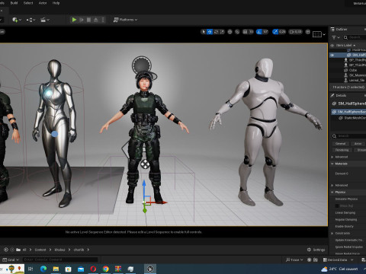
Task: Open the Outliner filter options
Action: point(335,37)
